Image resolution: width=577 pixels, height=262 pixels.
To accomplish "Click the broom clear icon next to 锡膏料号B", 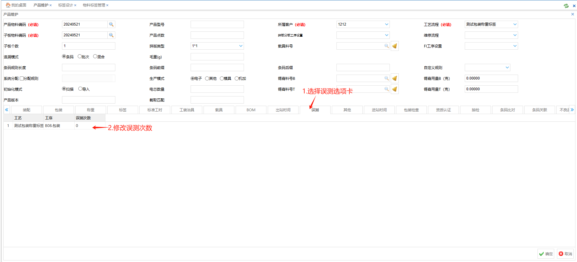I will point(394,78).
